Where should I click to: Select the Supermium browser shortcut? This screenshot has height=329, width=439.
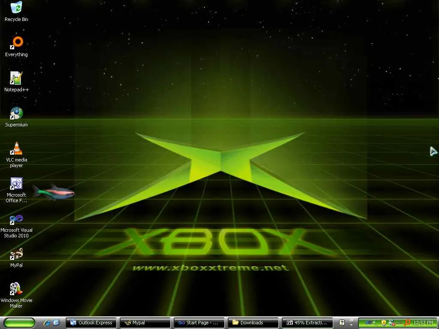(x=16, y=117)
